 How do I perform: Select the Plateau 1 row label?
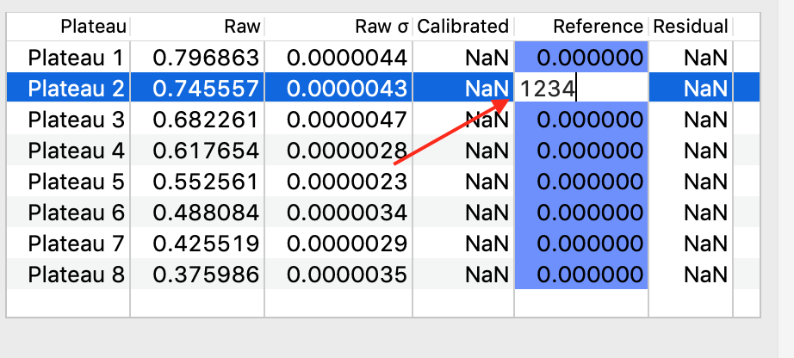[76, 59]
